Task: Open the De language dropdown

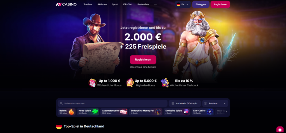Action: pos(183,4)
